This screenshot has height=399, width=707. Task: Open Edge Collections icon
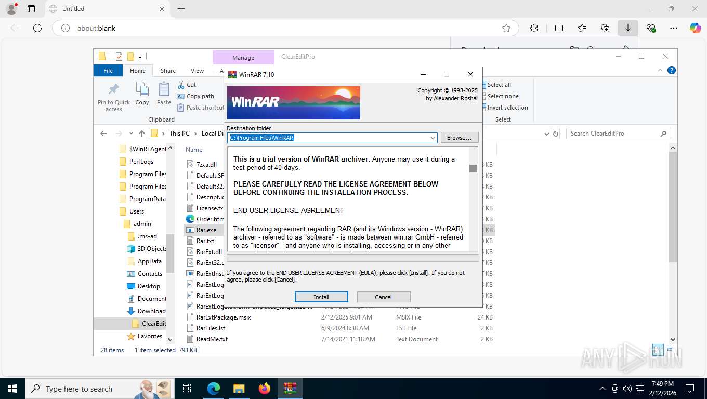(x=605, y=28)
